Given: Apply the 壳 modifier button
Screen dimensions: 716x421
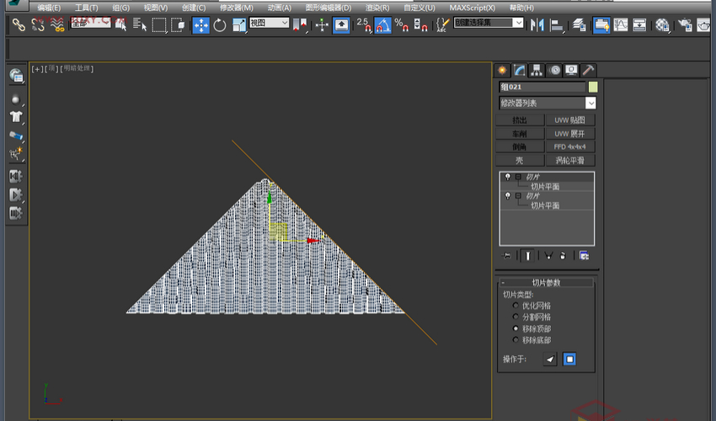Looking at the screenshot, I should tap(520, 161).
